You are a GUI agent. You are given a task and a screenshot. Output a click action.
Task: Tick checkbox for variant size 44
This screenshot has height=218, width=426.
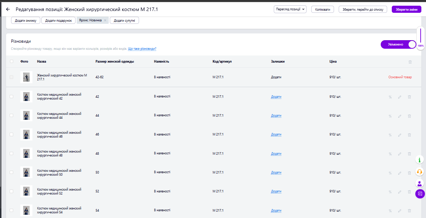[x=11, y=115]
